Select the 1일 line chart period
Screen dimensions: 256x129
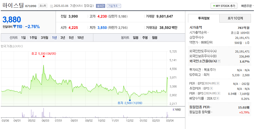pyautogui.click(x=23, y=38)
